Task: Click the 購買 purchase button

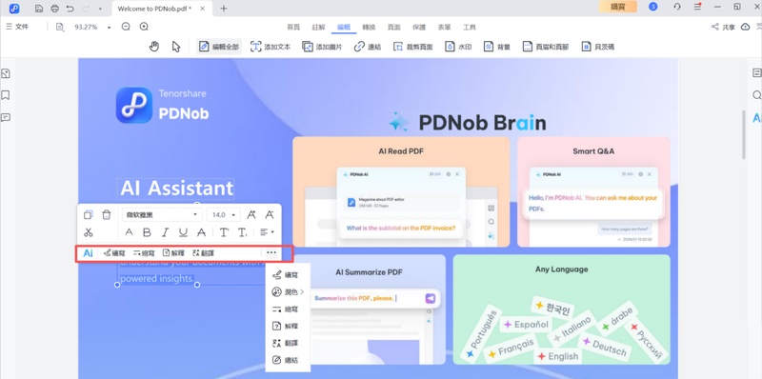Action: (x=617, y=7)
